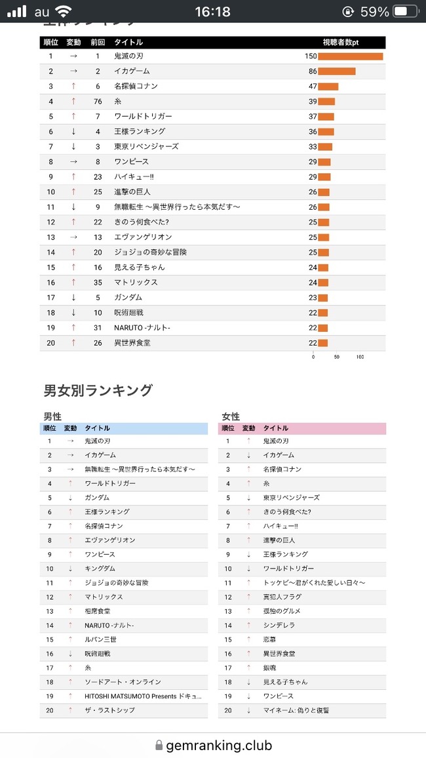Tap the battery icon in status bar
Viewport: 426px width, 758px height.
405,11
